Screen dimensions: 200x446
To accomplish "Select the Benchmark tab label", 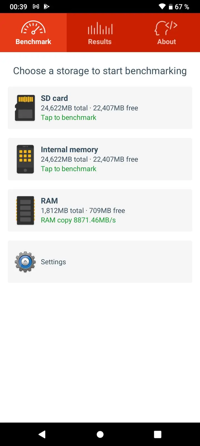I will click(x=33, y=42).
